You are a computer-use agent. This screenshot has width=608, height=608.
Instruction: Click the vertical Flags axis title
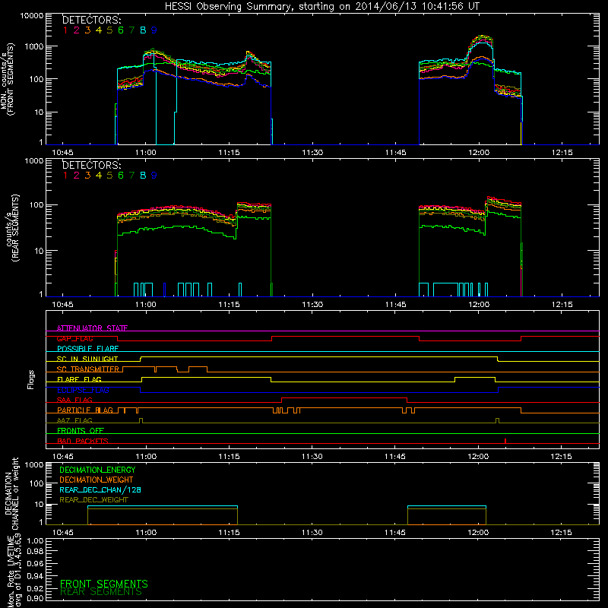(x=31, y=379)
